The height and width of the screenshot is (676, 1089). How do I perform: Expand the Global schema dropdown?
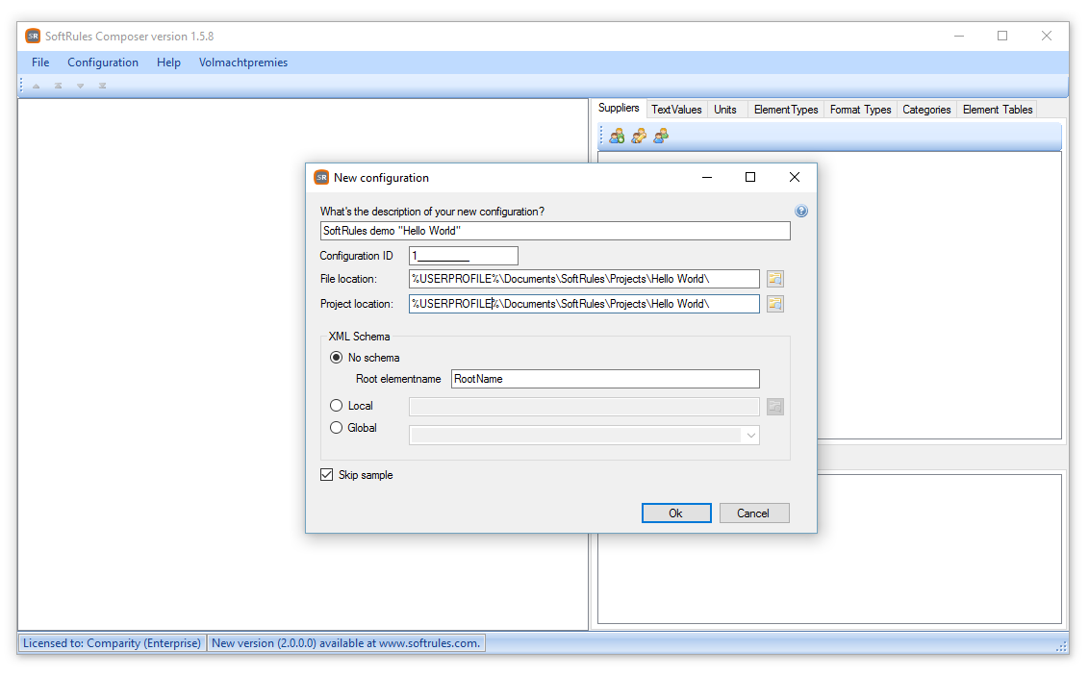coord(750,436)
